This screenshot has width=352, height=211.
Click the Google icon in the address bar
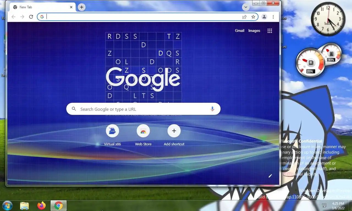(x=42, y=17)
